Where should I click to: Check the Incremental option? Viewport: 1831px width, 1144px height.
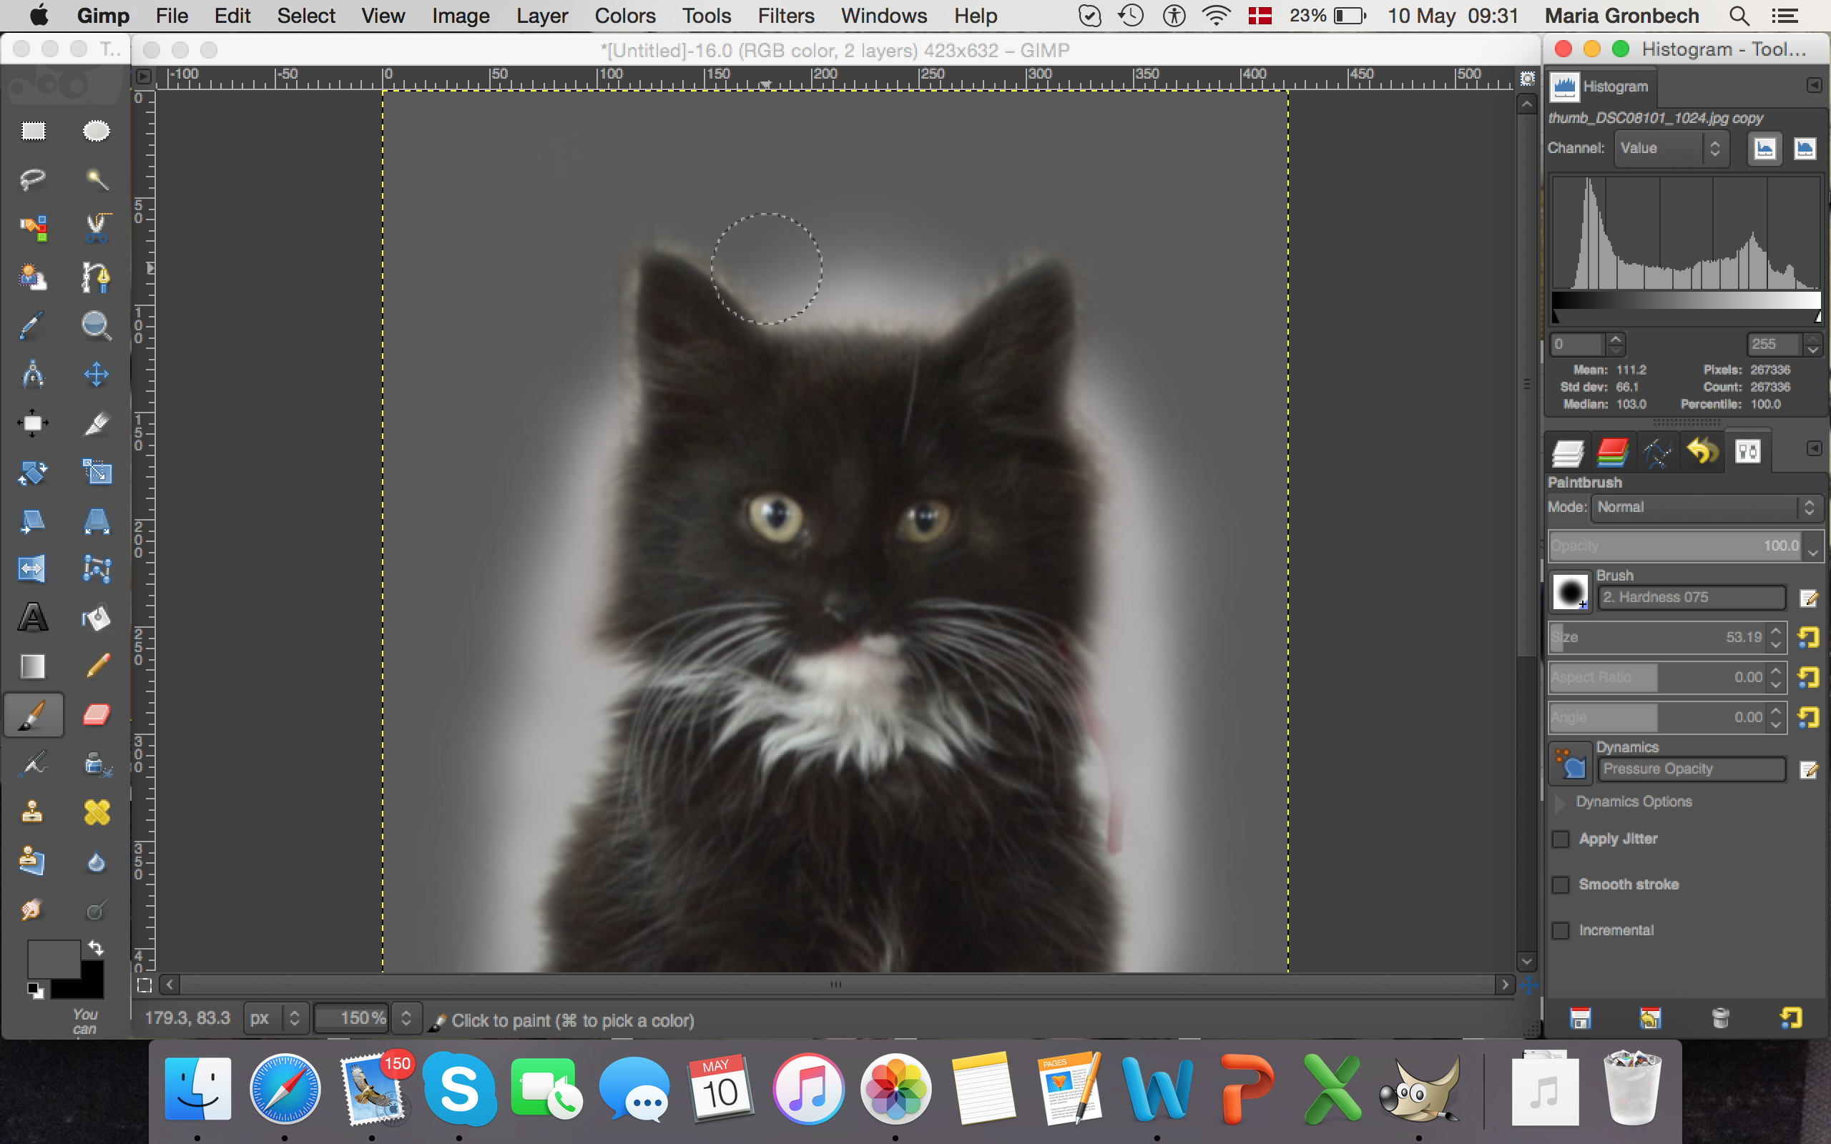[x=1561, y=931]
